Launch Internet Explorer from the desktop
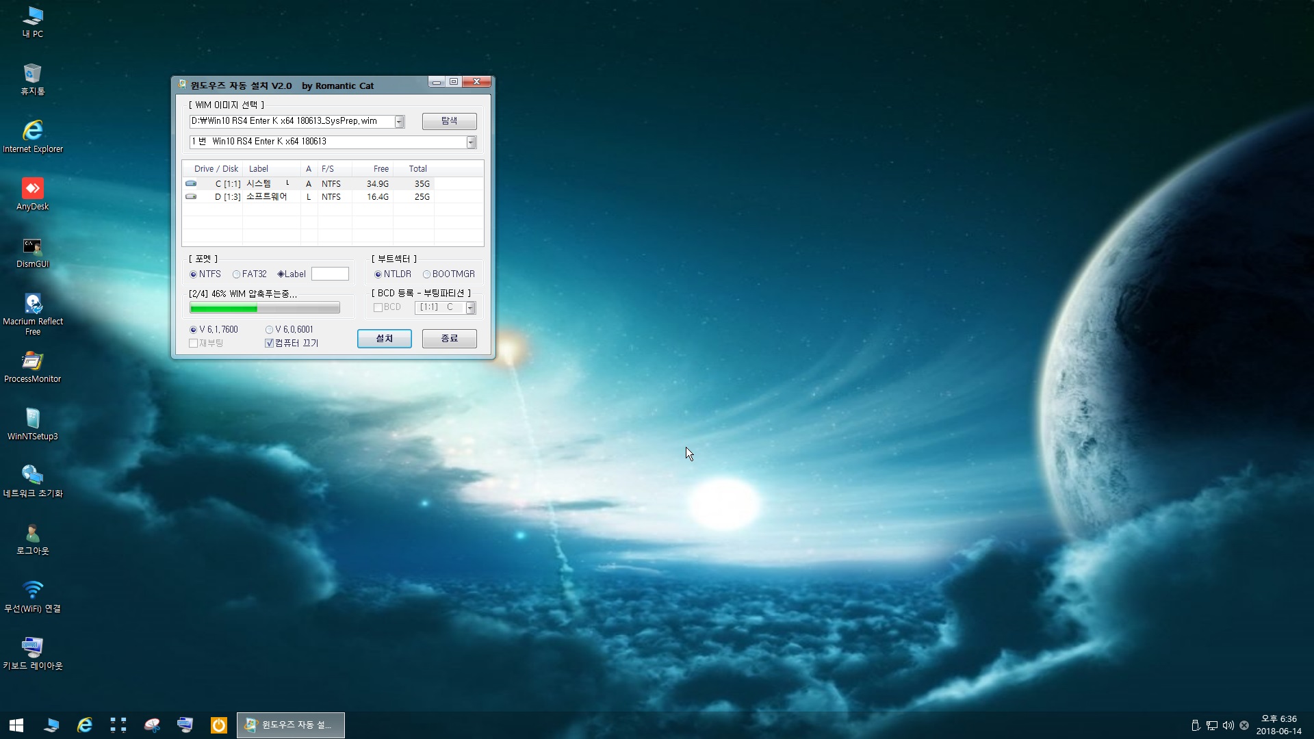This screenshot has width=1314, height=739. click(32, 136)
